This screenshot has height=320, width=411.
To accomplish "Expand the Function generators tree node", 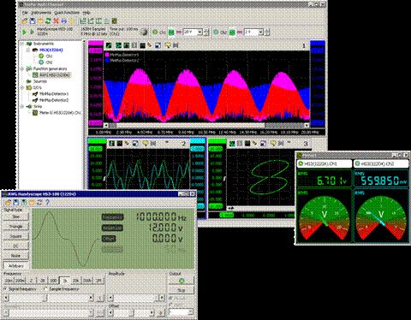I will pos(22,68).
